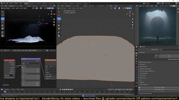The height and width of the screenshot is (100, 179).
Task: Select the Rotate tool in left viewport
Action: pyautogui.click(x=3, y=22)
